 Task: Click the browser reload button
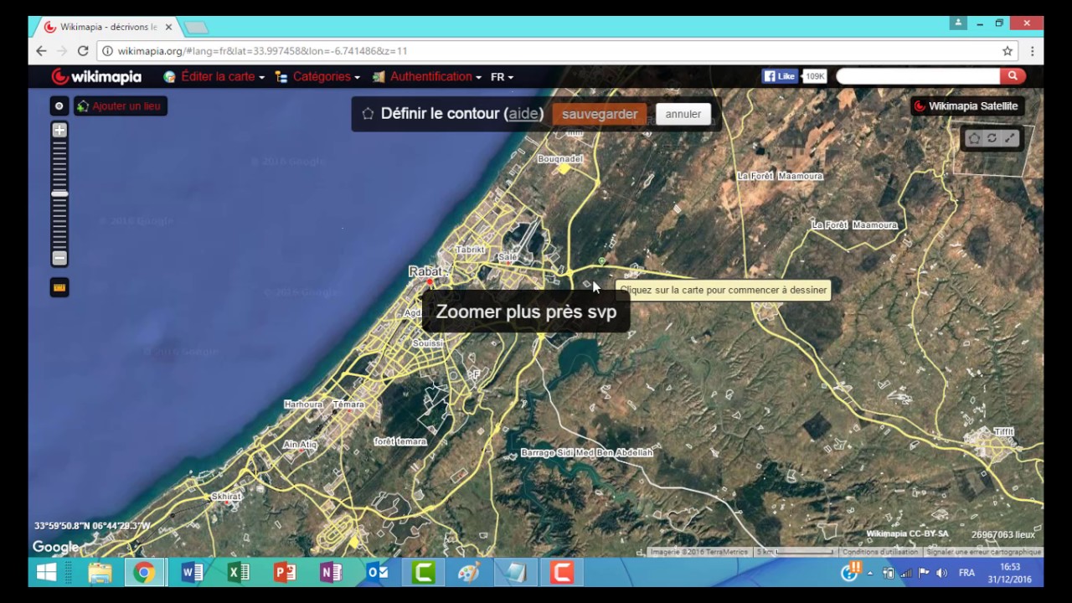(83, 51)
